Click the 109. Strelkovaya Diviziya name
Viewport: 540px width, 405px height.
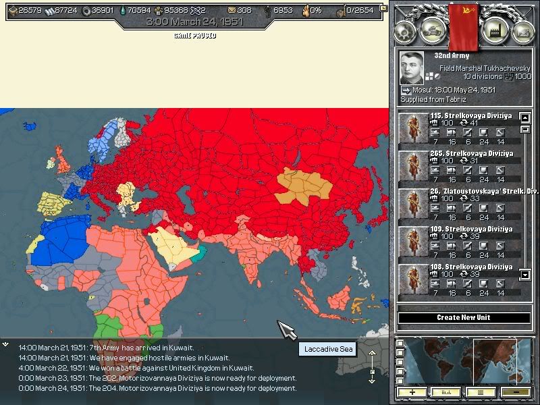(471, 230)
